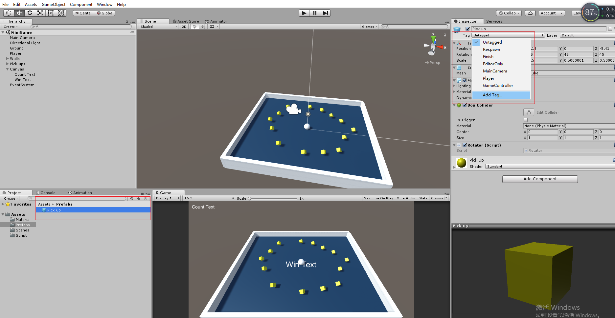Expand the Walls hierarchy item
This screenshot has height=318, width=615.
(x=7, y=59)
